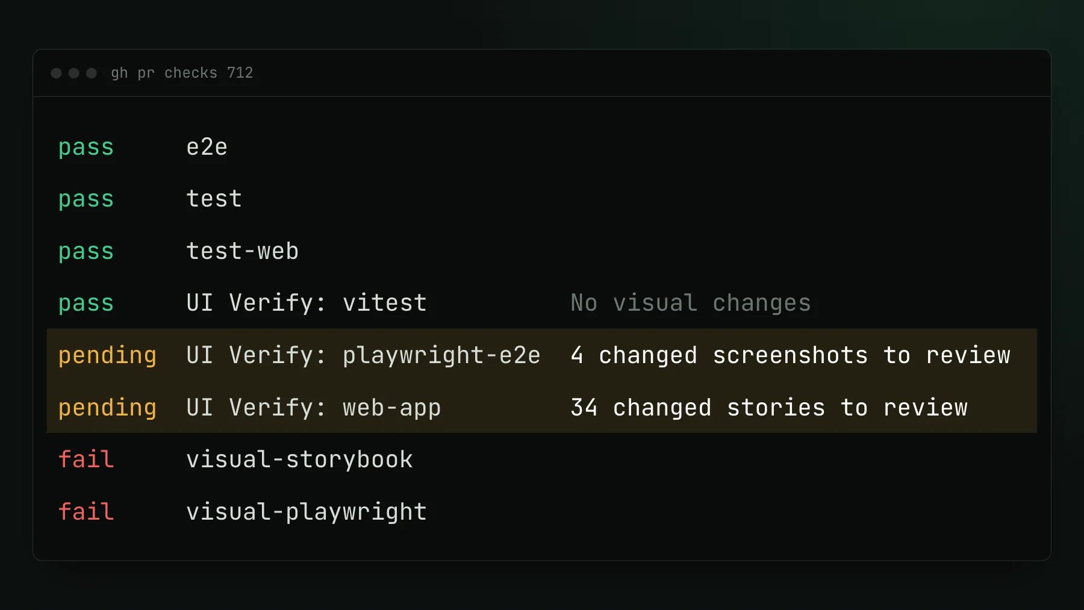This screenshot has width=1084, height=610.
Task: Click '34 changed stories to review'
Action: (x=769, y=408)
